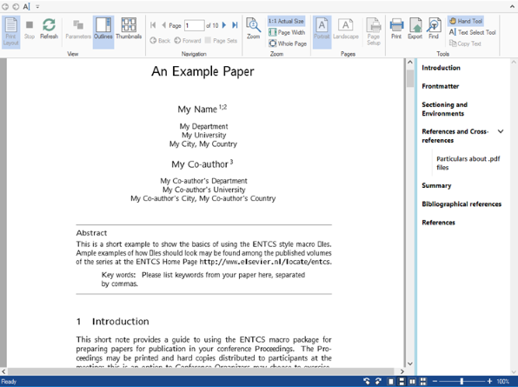Open References and Cross-references outline
Viewport: 518px width, 387px height.
[x=455, y=136]
